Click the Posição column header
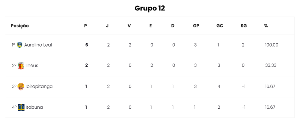Image resolution: width=298 pixels, height=122 pixels. (x=20, y=26)
